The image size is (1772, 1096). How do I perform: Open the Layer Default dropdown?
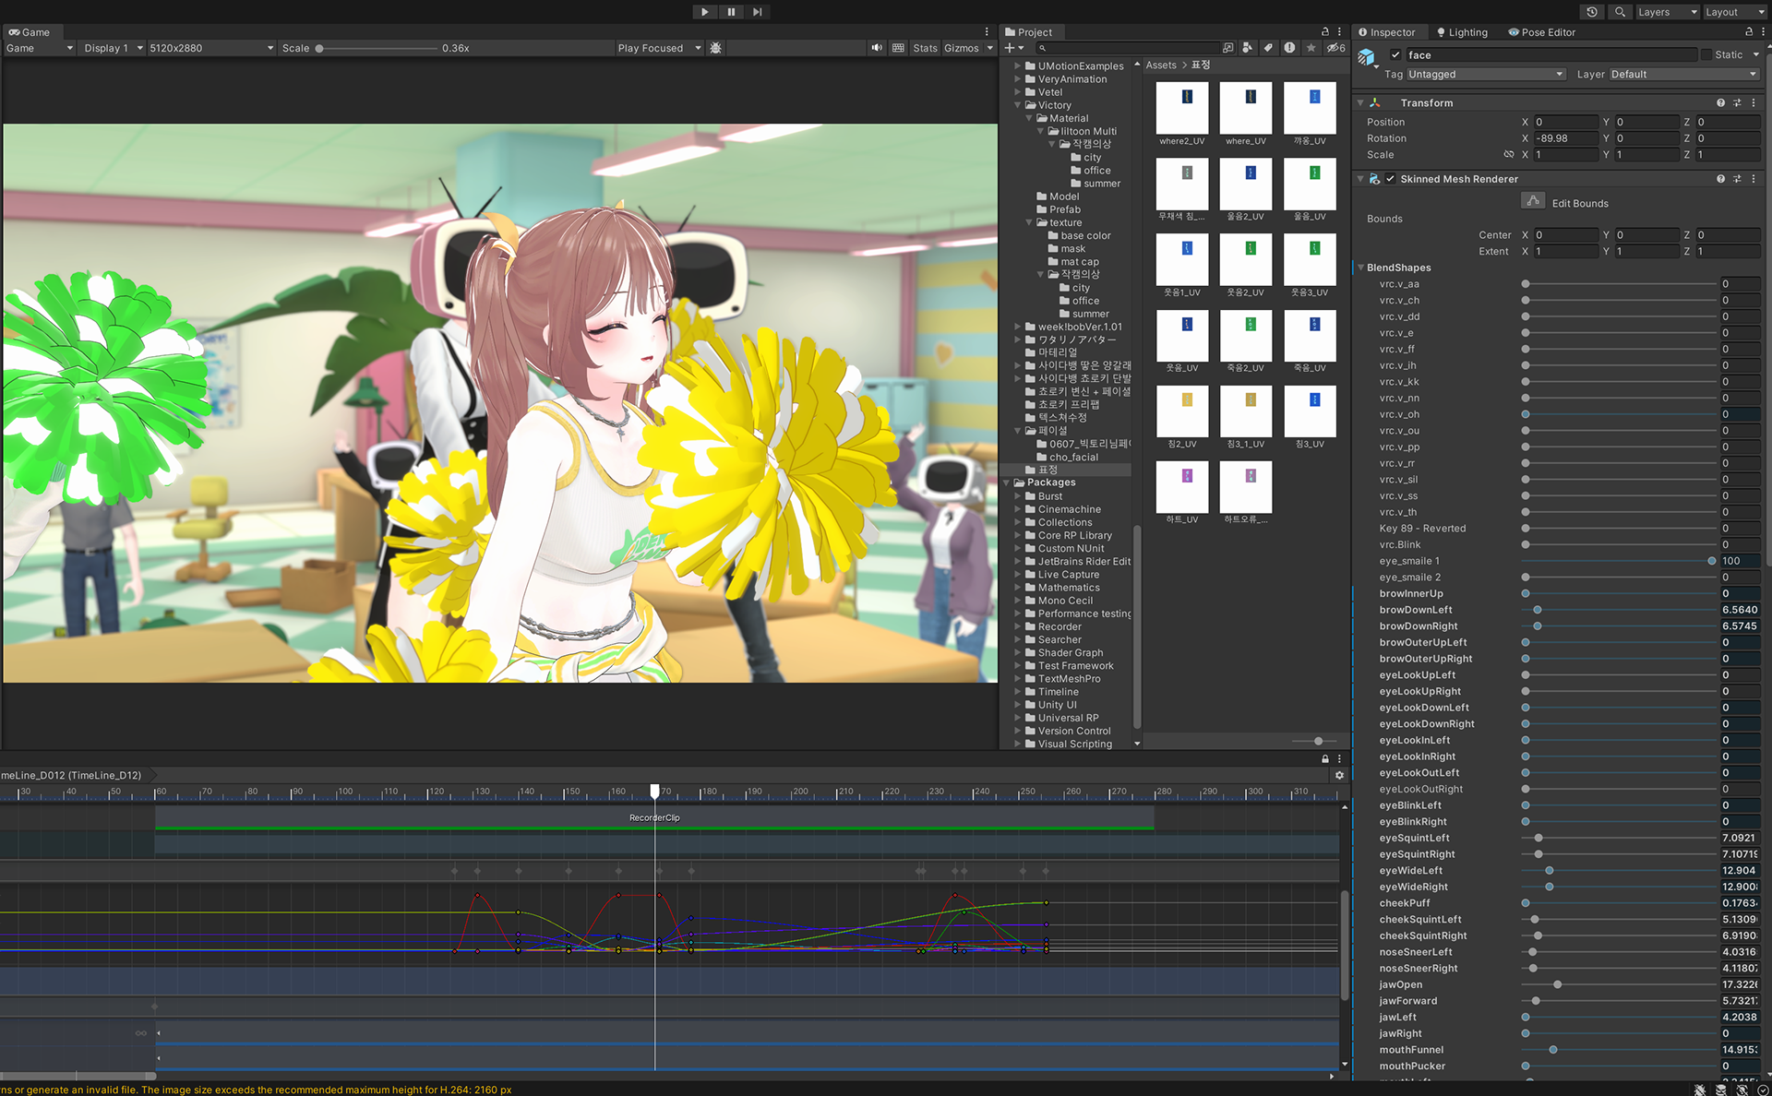(1684, 75)
